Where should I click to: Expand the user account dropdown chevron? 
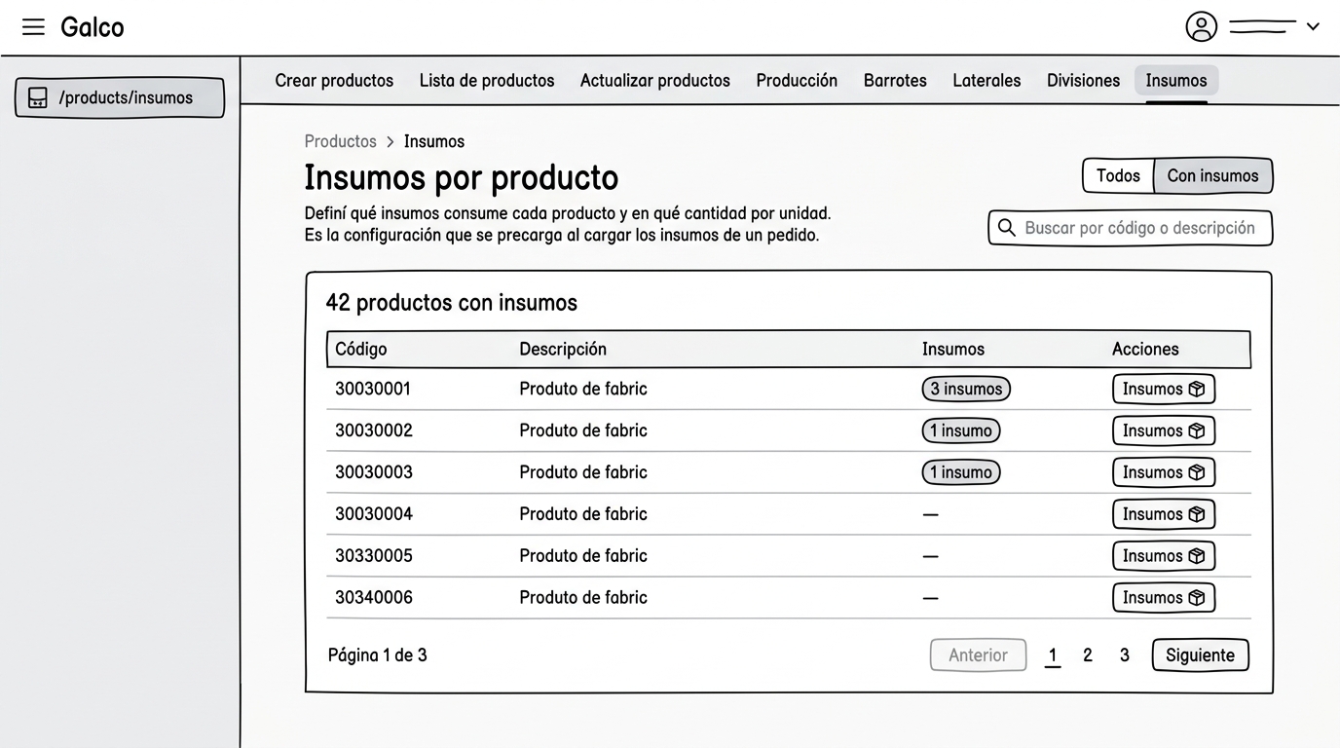(x=1313, y=27)
